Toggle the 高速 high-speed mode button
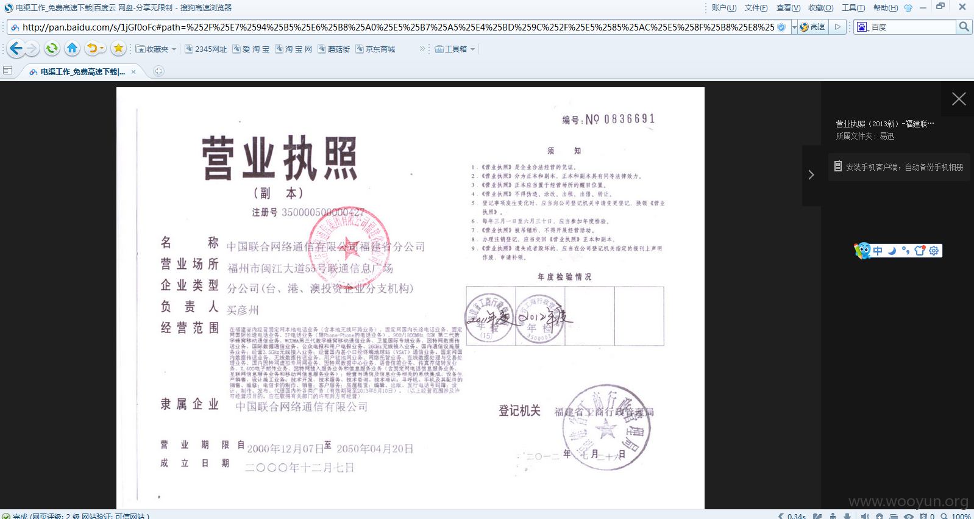974x519 pixels. [x=812, y=27]
